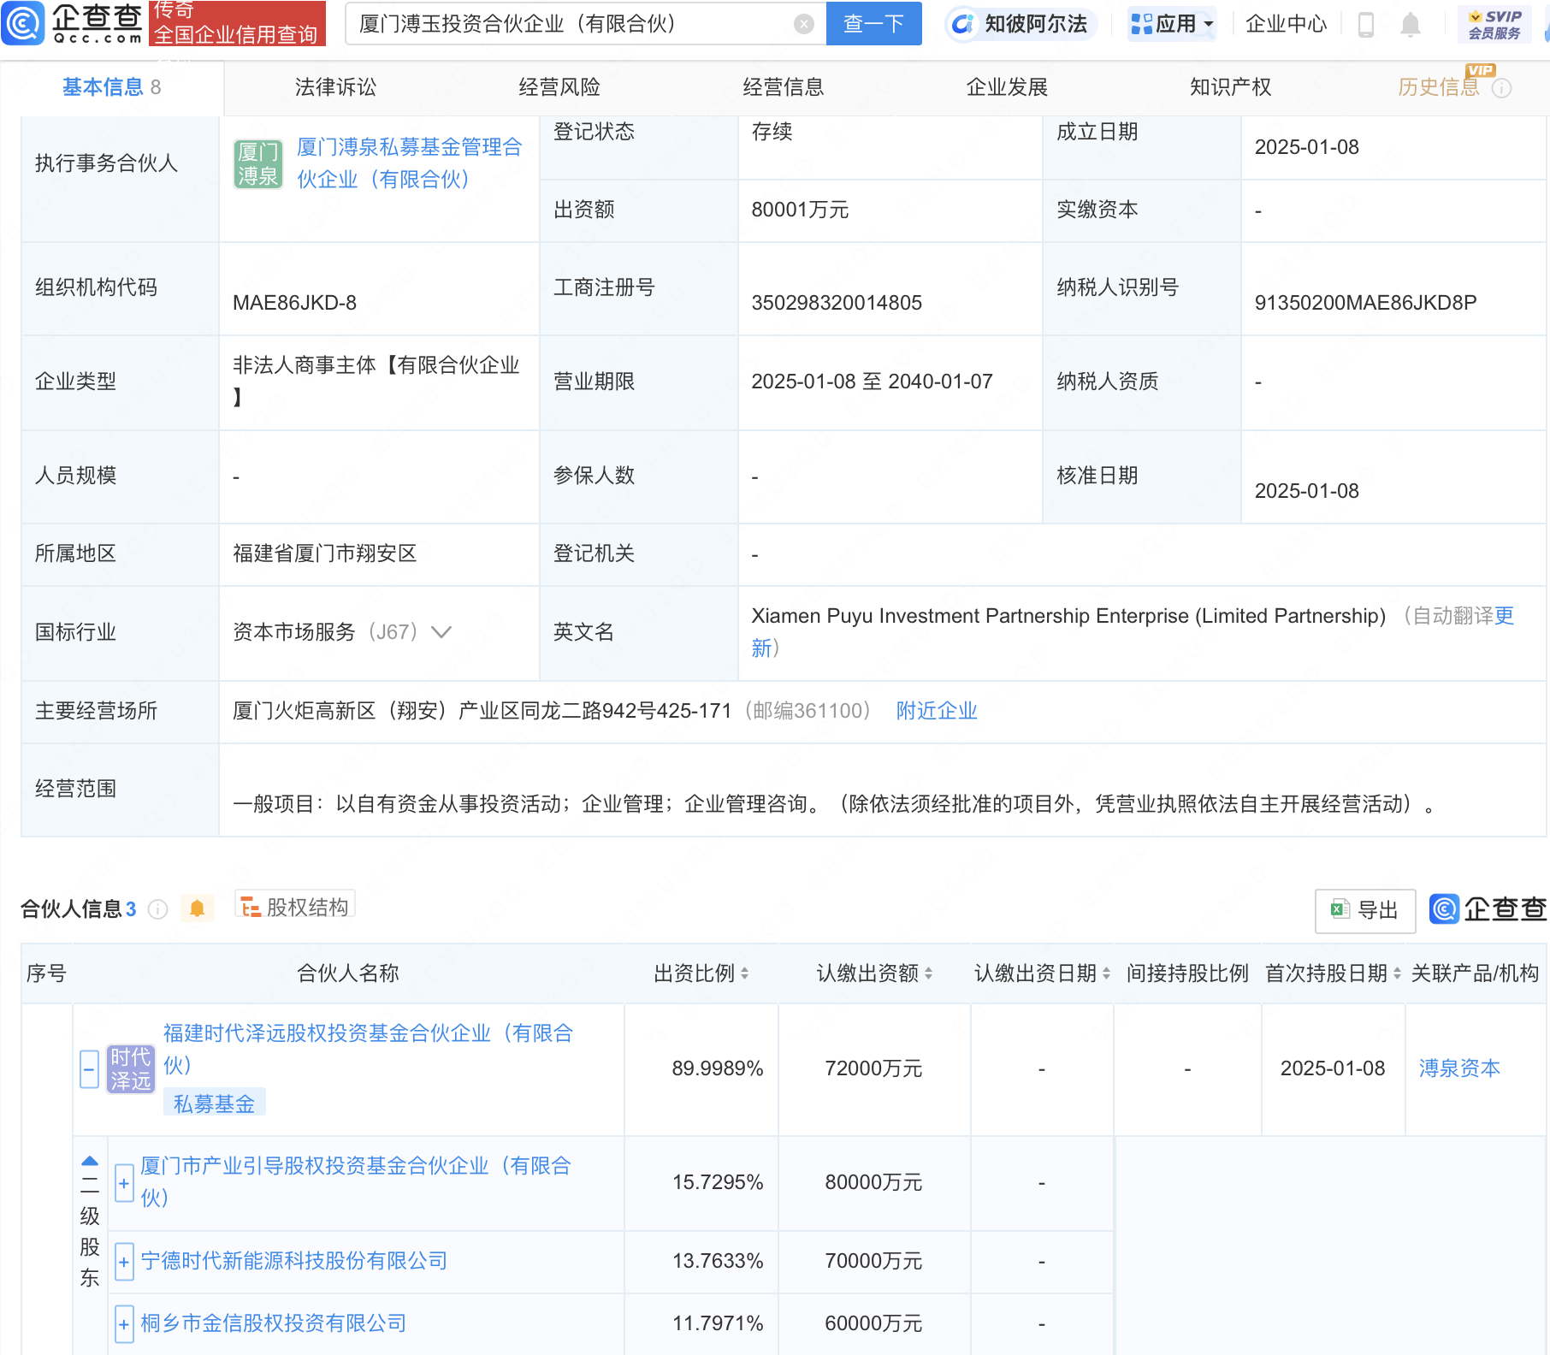Select the 11.7971% ratio cell
Screen dimensions: 1550x1355
[x=718, y=1323]
